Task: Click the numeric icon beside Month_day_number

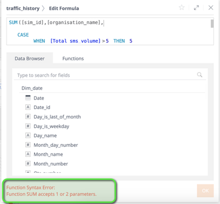Action: click(28, 145)
